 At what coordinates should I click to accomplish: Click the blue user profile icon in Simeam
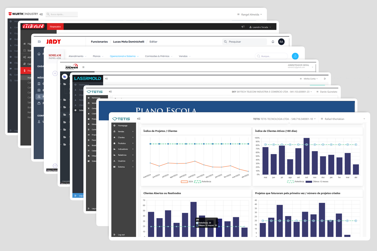point(295,56)
